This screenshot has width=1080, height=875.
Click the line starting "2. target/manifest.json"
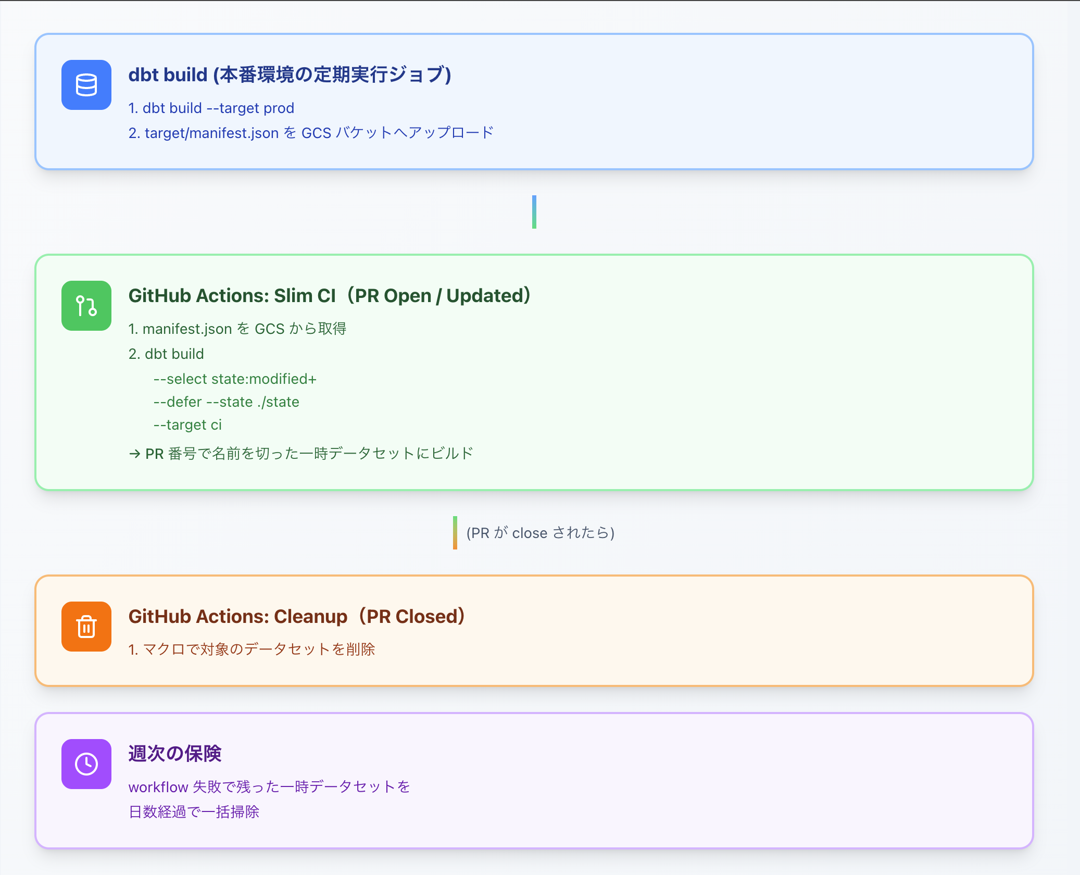pos(311,133)
